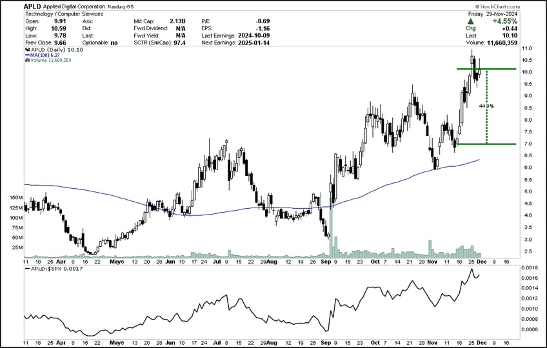Click the tallest September volume spike bar
This screenshot has width=547, height=348.
(331, 228)
